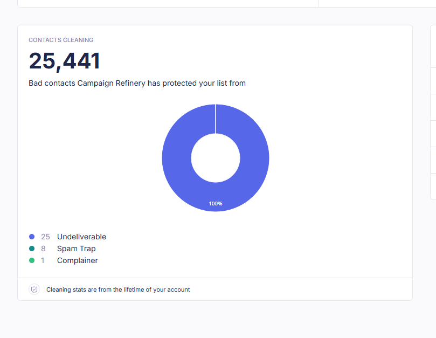This screenshot has height=338, width=436.
Task: Click the 100% label on donut chart
Action: tap(216, 204)
